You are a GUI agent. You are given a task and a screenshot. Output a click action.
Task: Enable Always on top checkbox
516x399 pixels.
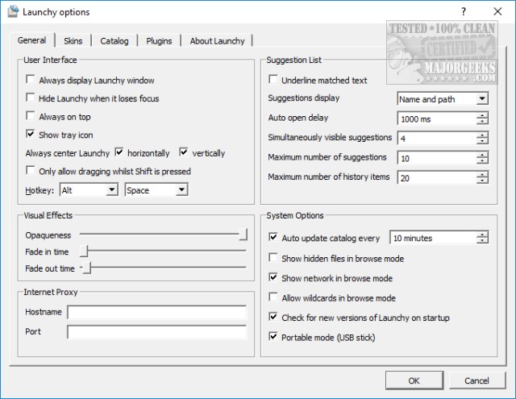coord(31,116)
